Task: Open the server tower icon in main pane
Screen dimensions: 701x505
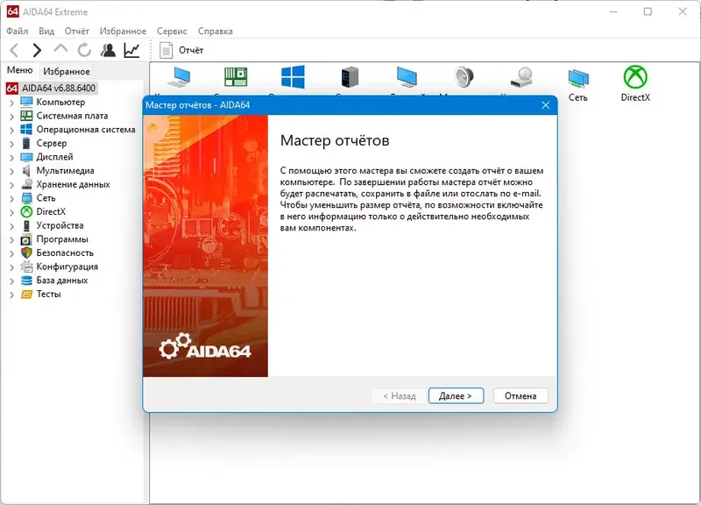Action: pyautogui.click(x=350, y=76)
